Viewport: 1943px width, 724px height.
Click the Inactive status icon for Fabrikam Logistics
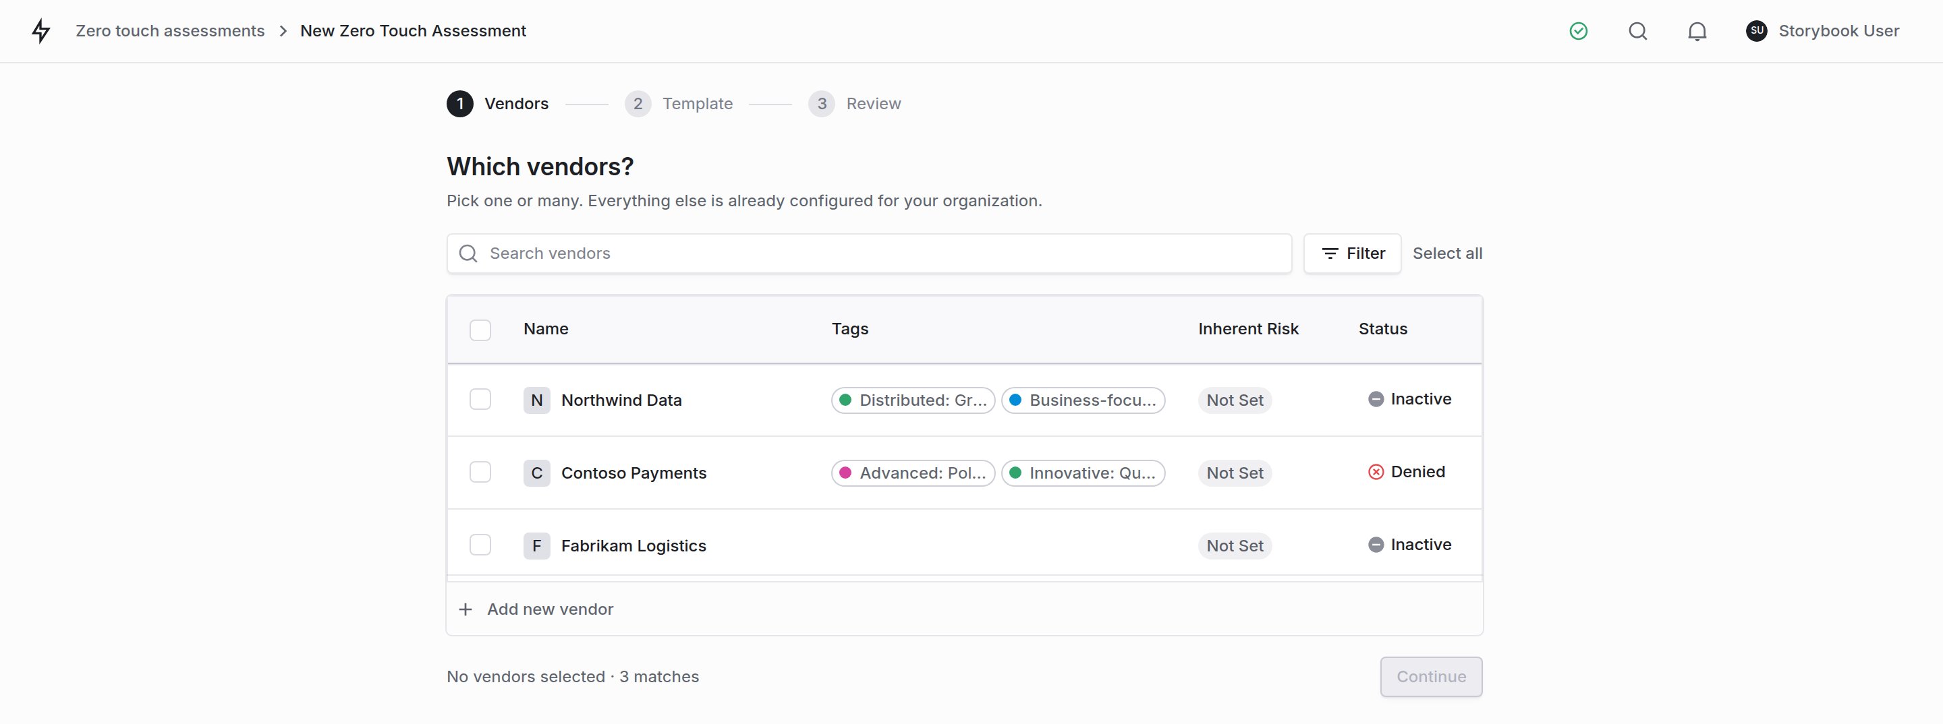coord(1376,545)
